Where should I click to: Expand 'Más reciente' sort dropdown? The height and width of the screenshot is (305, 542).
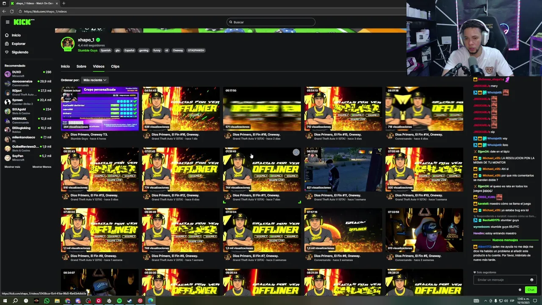click(x=94, y=80)
